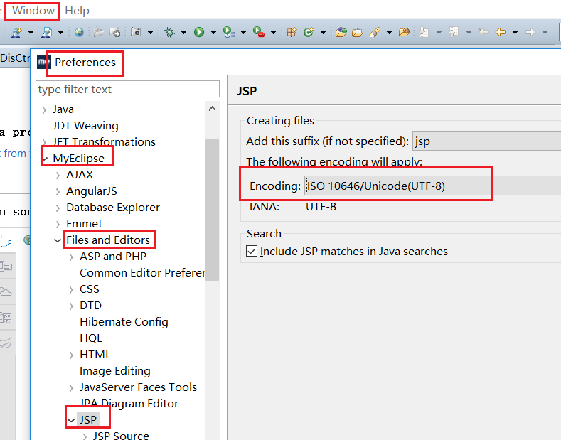This screenshot has height=440, width=561.
Task: Expand the Database Explorer node chevron
Action: click(58, 208)
